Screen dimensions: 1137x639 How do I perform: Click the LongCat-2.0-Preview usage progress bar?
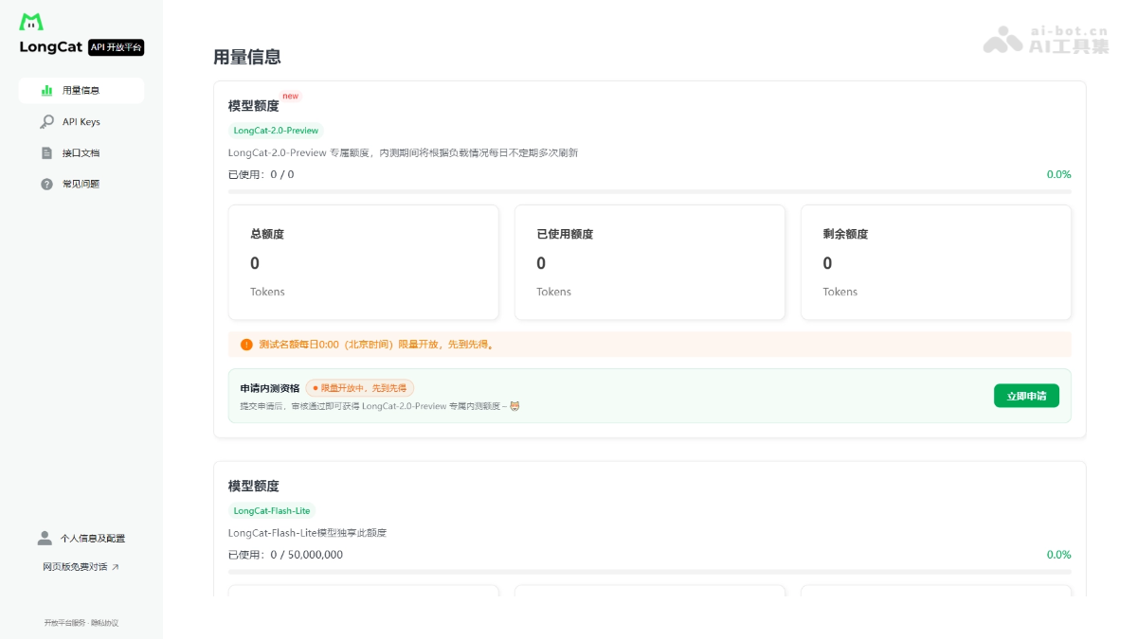coord(650,192)
